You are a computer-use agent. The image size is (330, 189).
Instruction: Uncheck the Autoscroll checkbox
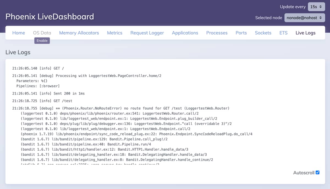coord(318,173)
